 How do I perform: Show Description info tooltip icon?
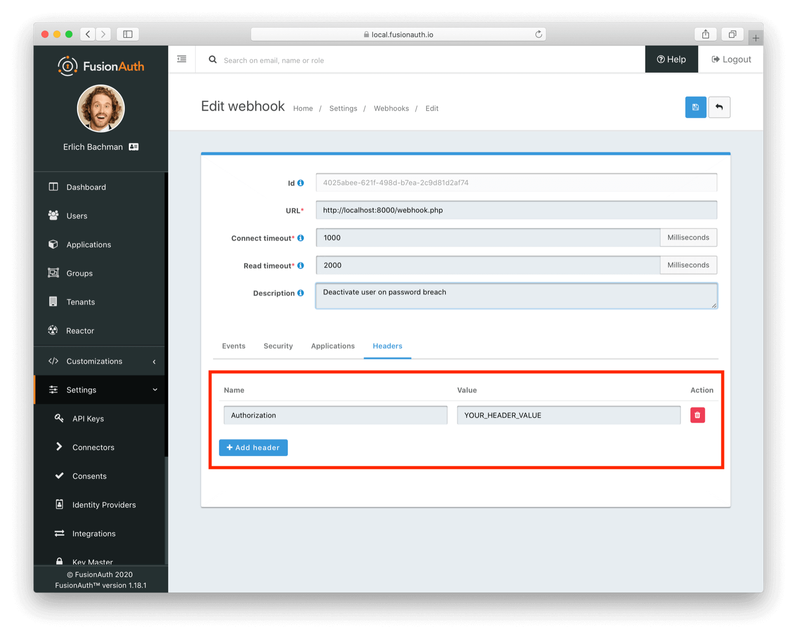(x=301, y=293)
